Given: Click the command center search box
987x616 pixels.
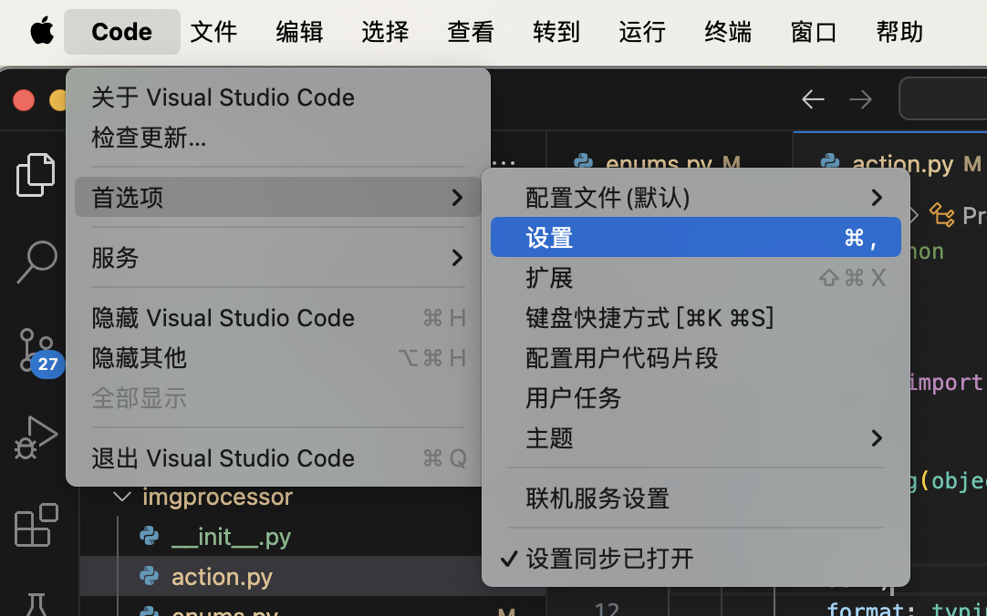Looking at the screenshot, I should click(943, 98).
